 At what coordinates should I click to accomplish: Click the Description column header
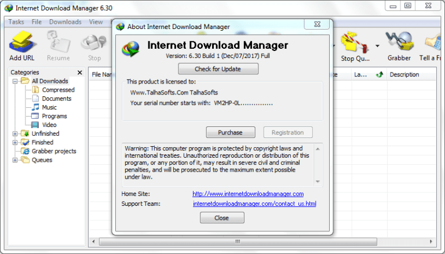[x=411, y=75]
